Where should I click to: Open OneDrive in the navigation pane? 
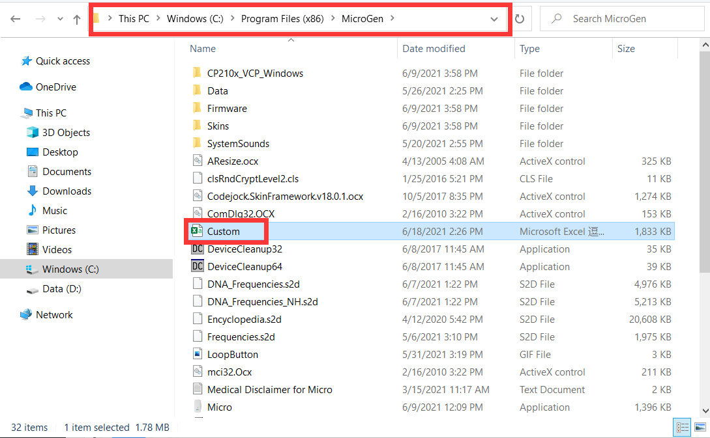click(x=55, y=87)
